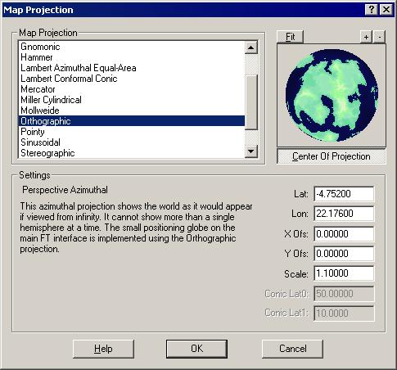Click the projection list down arrow
This screenshot has width=397, height=370.
[250, 151]
